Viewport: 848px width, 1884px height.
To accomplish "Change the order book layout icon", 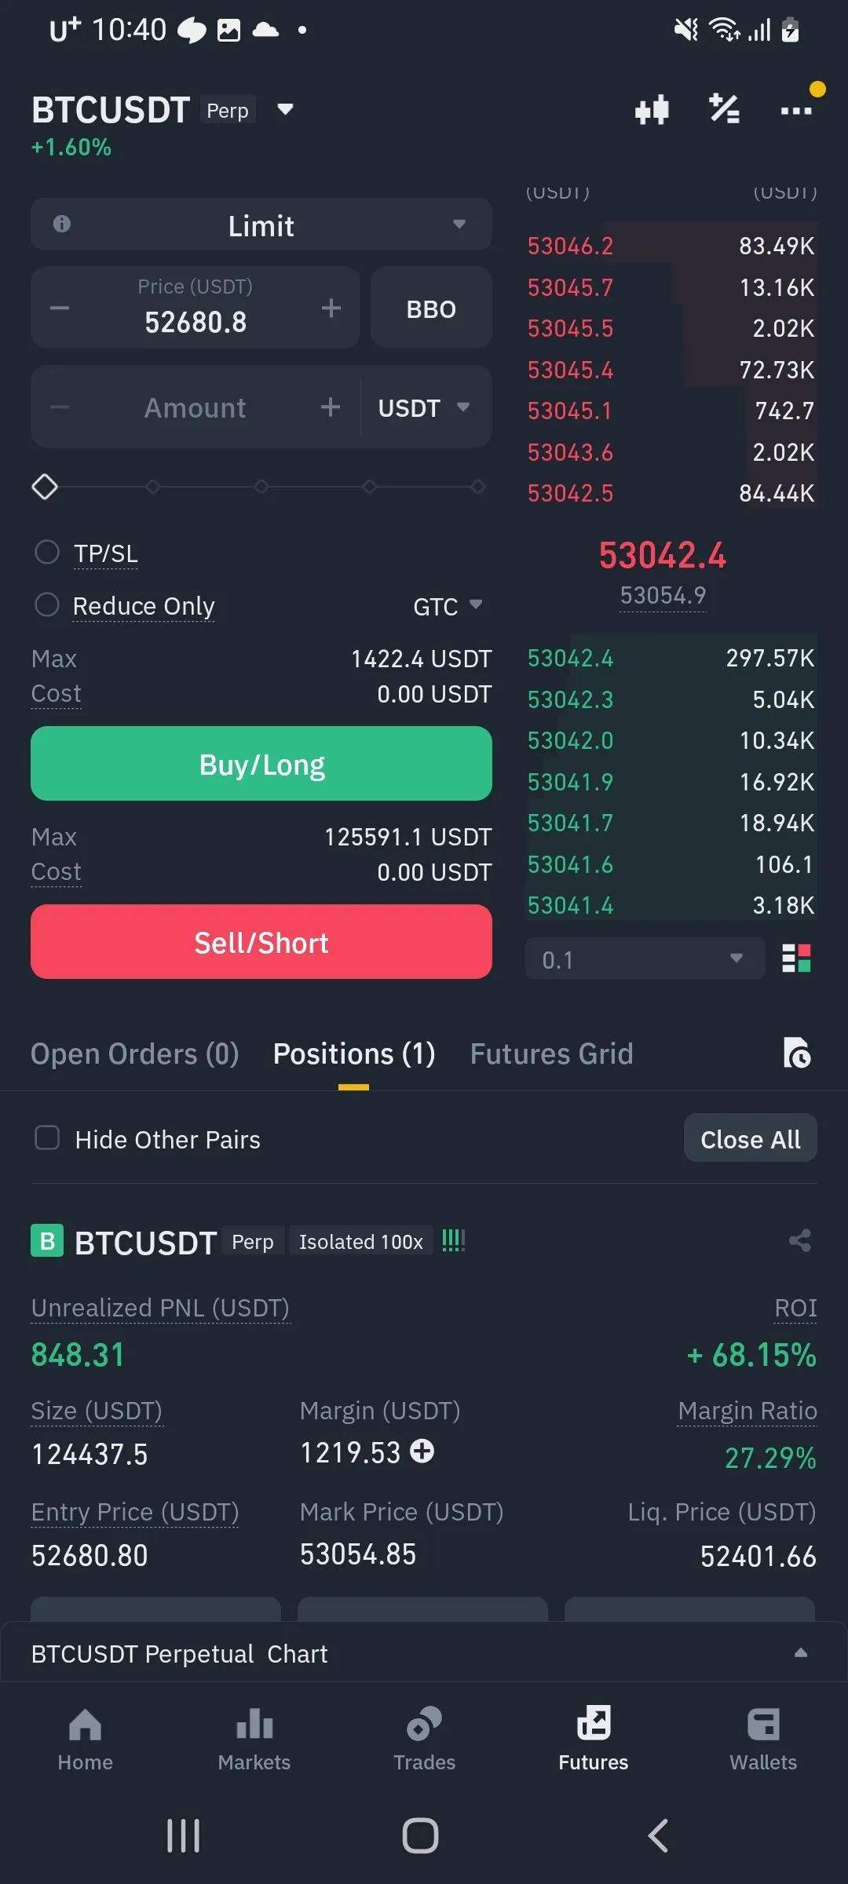I will click(796, 958).
